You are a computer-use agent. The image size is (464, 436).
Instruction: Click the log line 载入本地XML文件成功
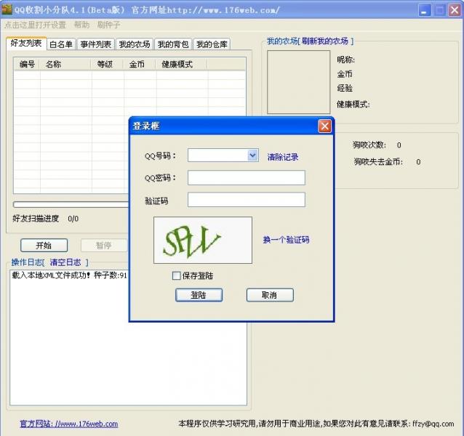(70, 275)
